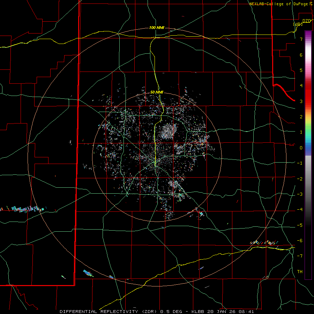The width and height of the screenshot is (314, 314).
Task: Click the -4 scale tick label
Action: [300, 210]
